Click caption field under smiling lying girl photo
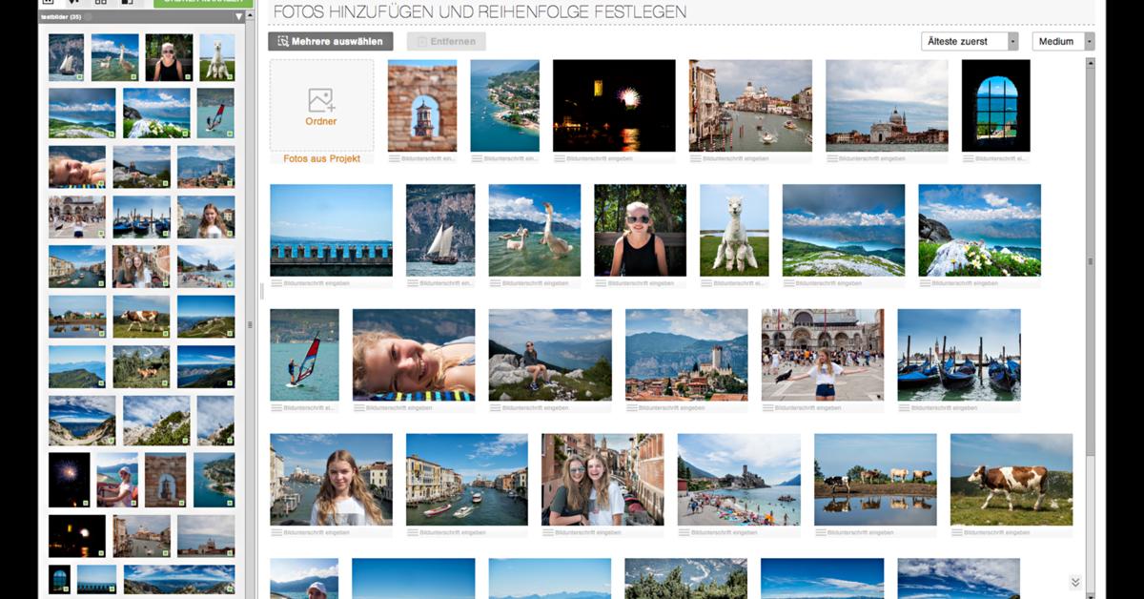Image resolution: width=1144 pixels, height=599 pixels. [x=420, y=407]
